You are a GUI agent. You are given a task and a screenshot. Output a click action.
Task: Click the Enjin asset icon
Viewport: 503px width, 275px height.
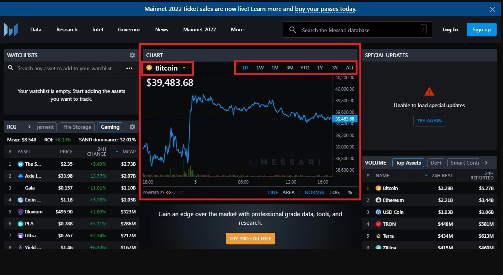(21, 200)
